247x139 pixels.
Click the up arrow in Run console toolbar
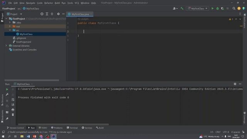13,89
